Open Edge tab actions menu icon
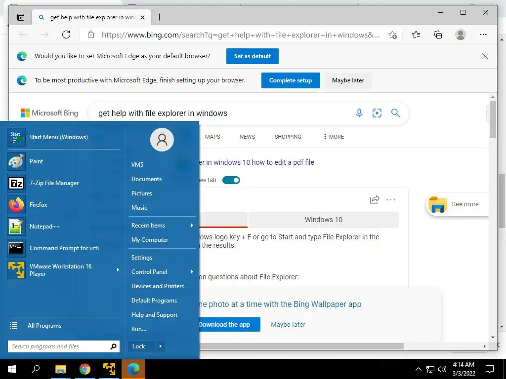This screenshot has height=379, width=506. [21, 17]
